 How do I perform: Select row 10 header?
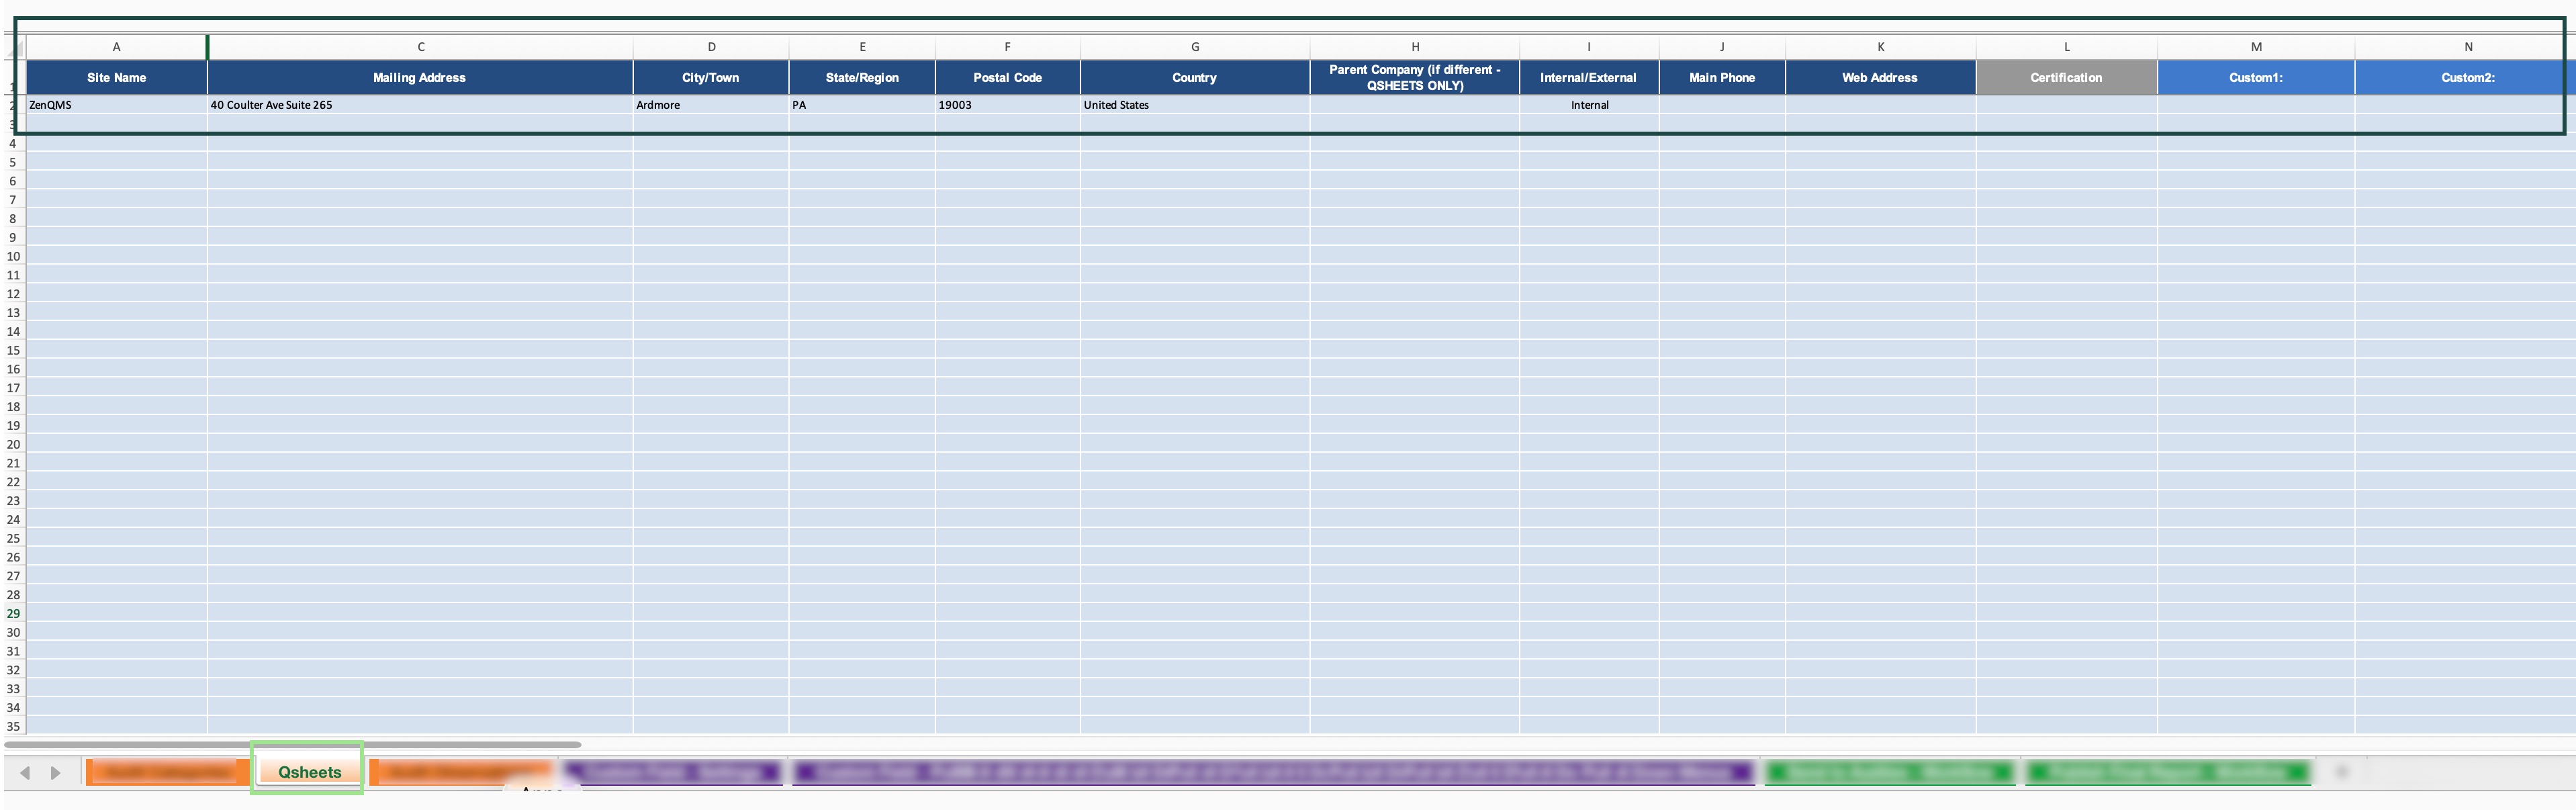click(x=13, y=256)
